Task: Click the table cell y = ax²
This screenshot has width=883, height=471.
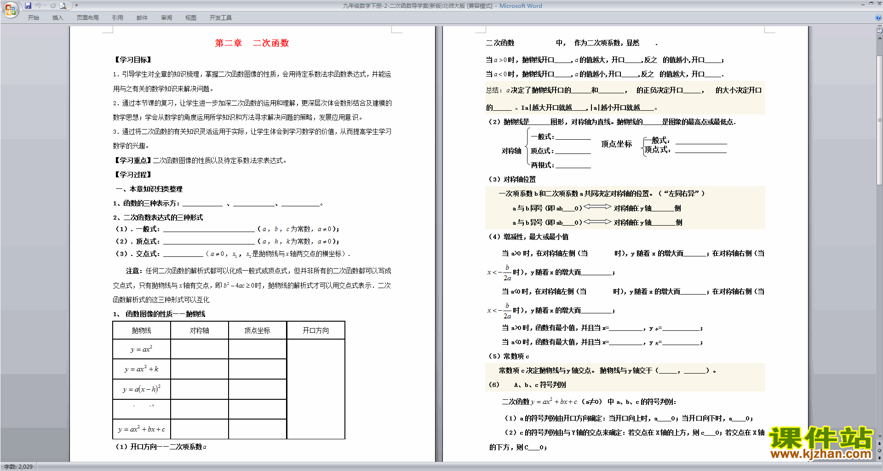Action: pyautogui.click(x=142, y=349)
